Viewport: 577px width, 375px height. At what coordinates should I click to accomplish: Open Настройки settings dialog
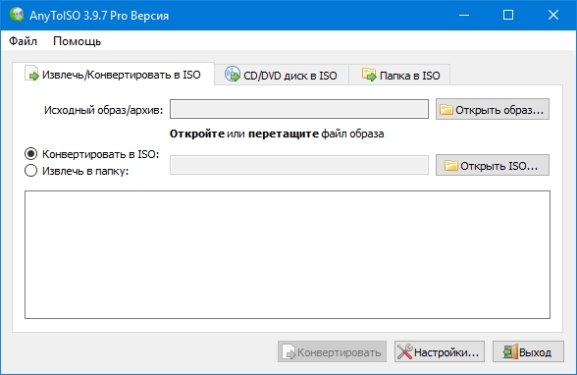pos(440,351)
